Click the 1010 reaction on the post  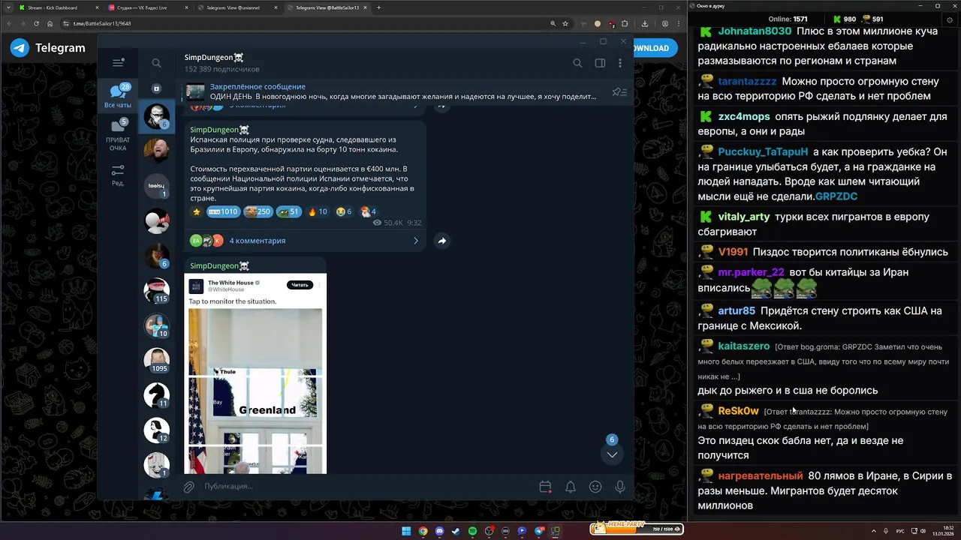point(223,211)
